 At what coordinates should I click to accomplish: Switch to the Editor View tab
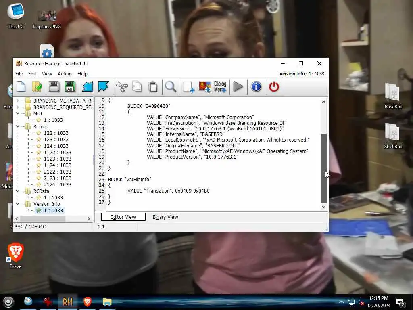coord(123,217)
